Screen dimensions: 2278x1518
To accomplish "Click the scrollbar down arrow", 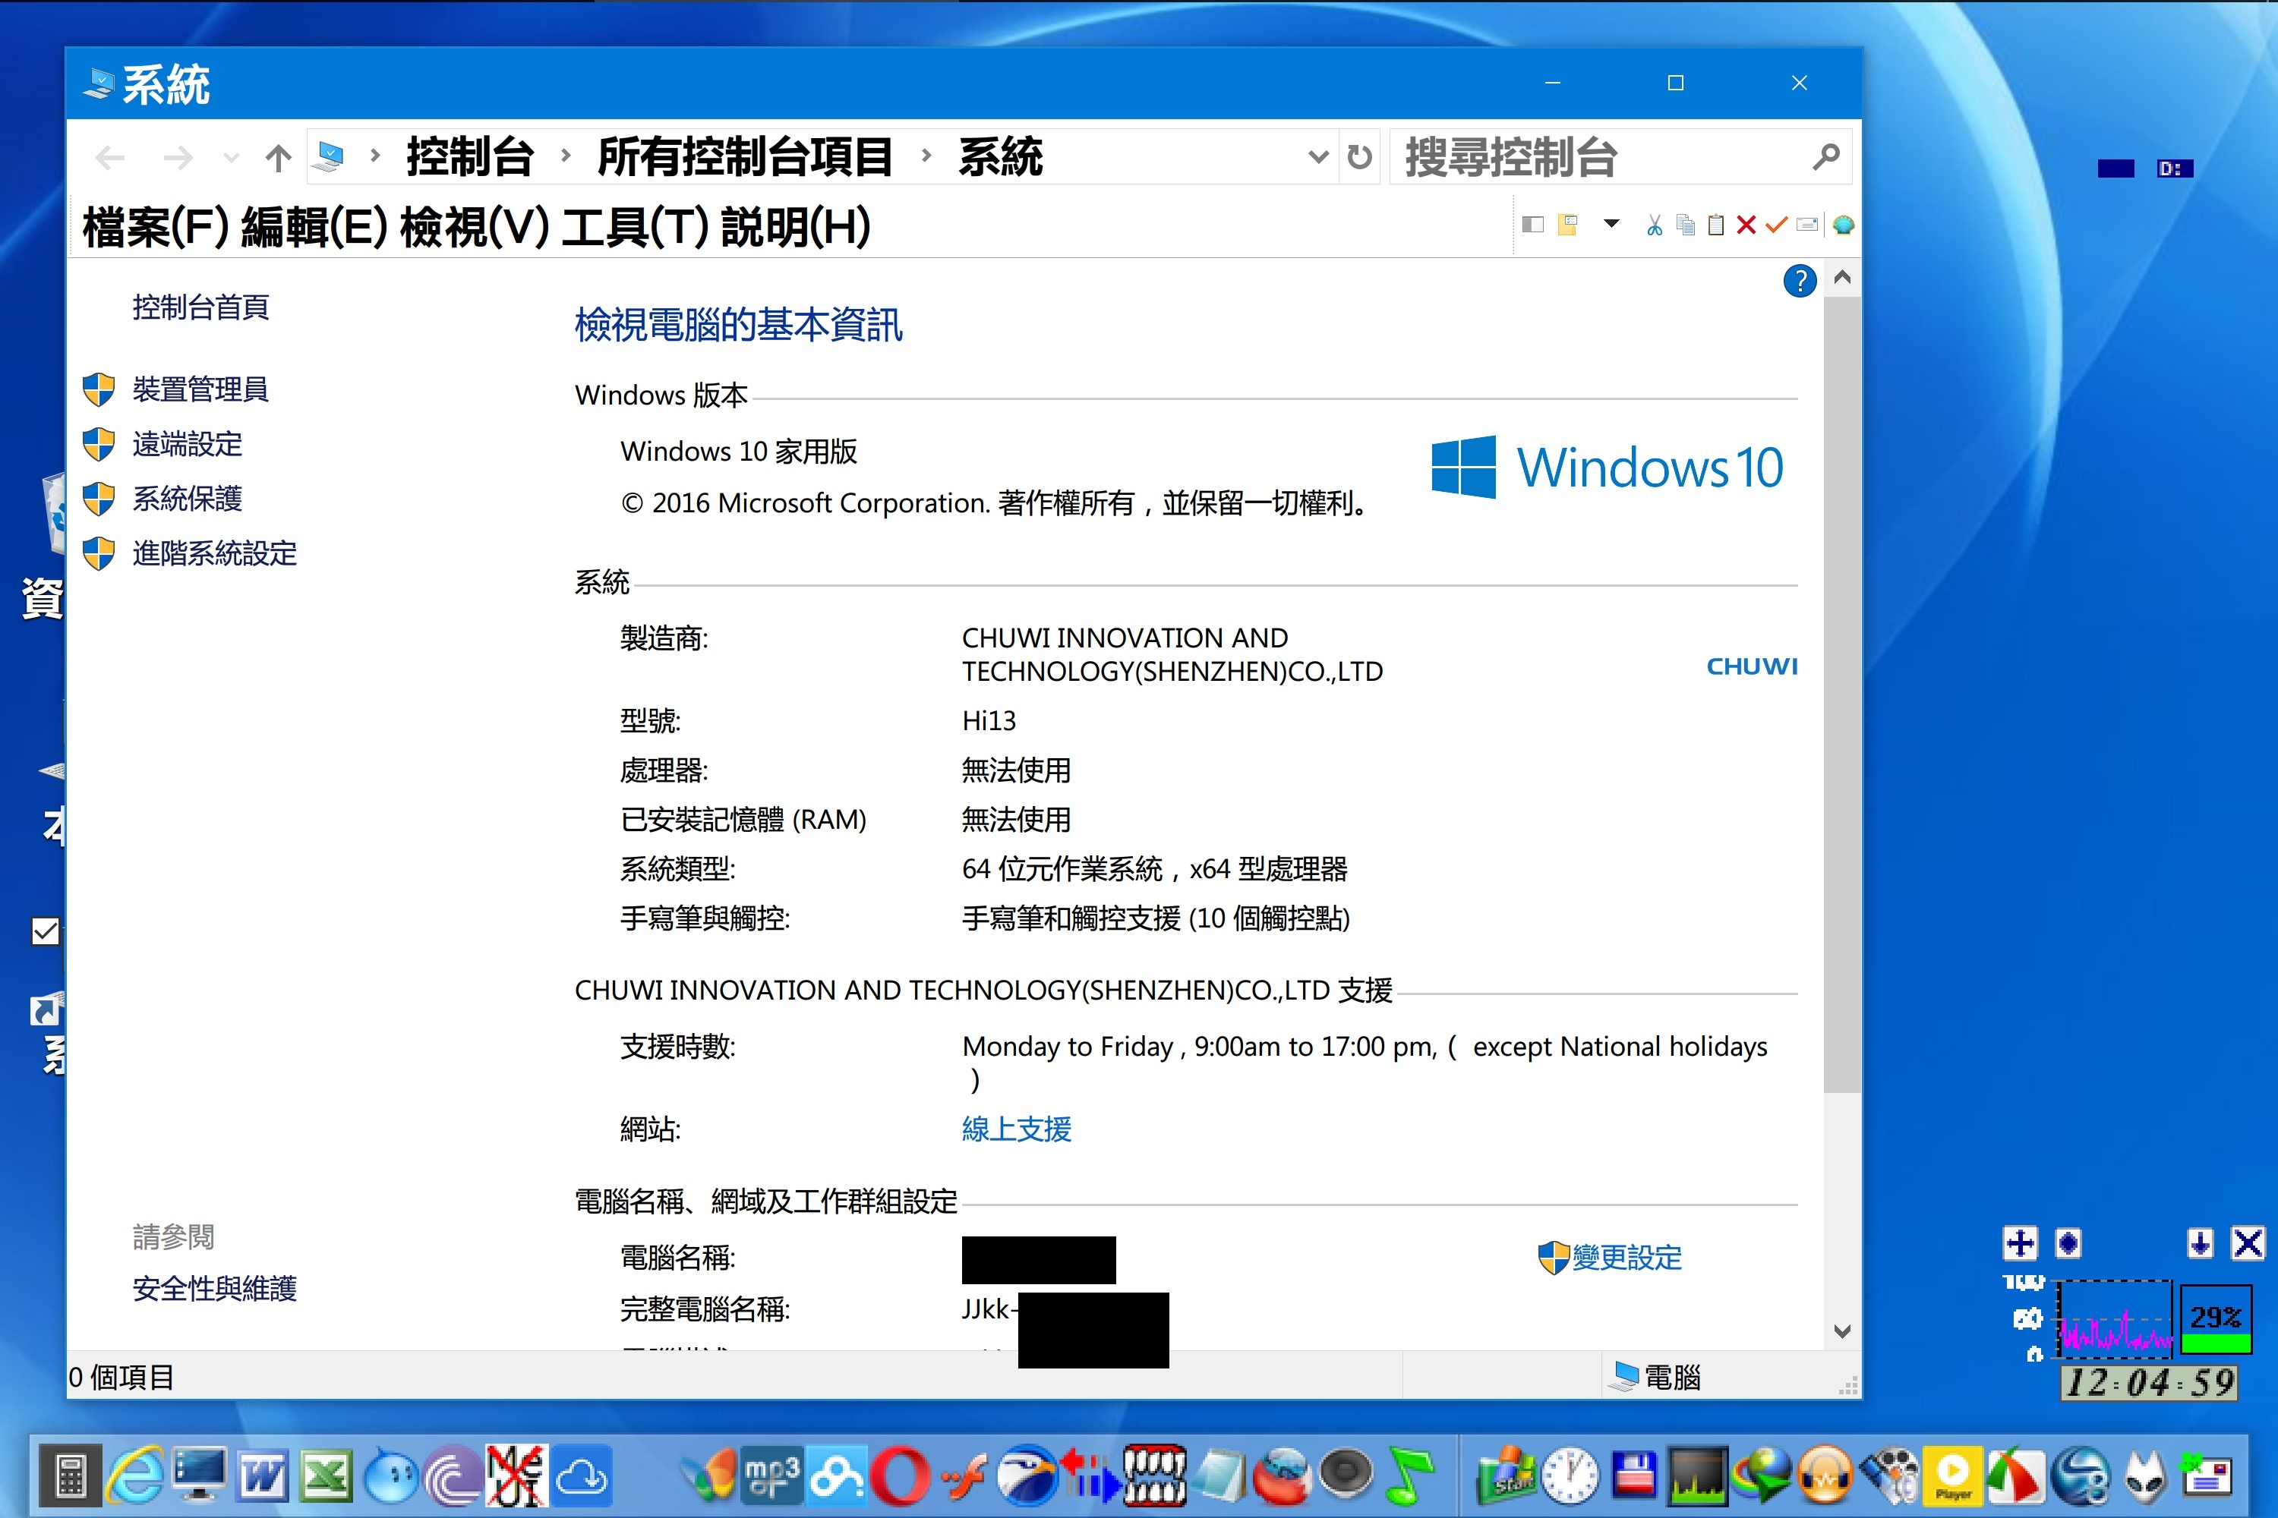I will 1841,1331.
